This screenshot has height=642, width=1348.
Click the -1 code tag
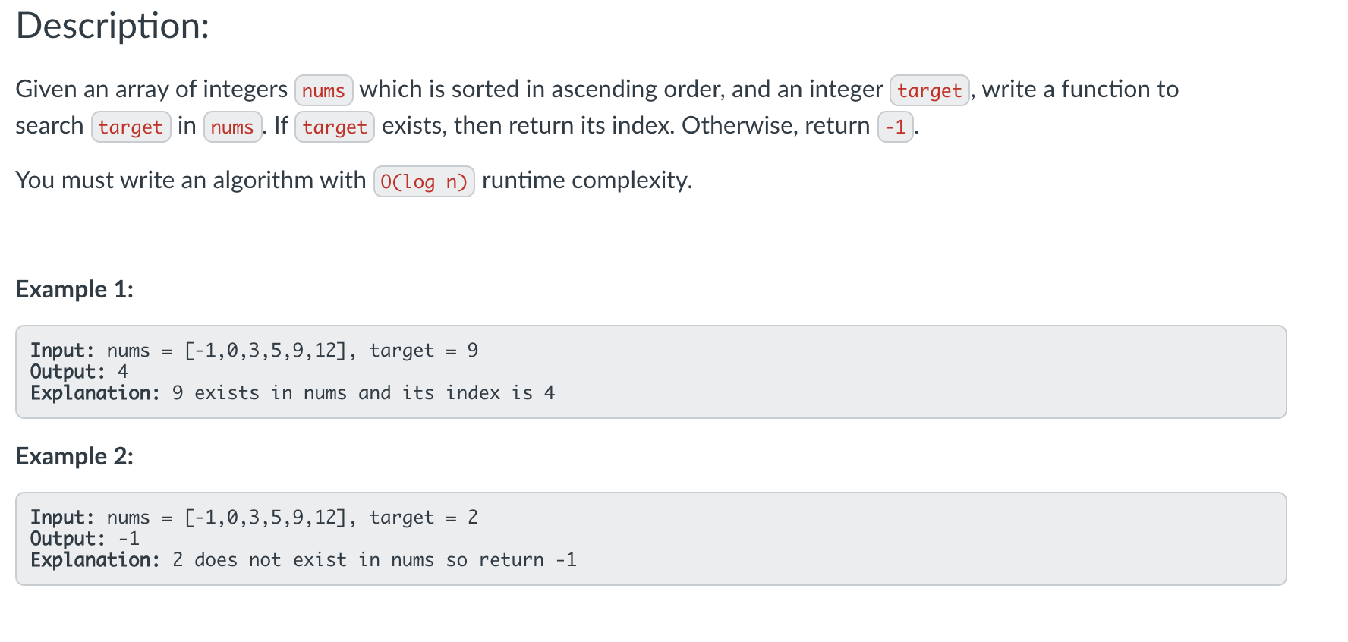[x=896, y=127]
